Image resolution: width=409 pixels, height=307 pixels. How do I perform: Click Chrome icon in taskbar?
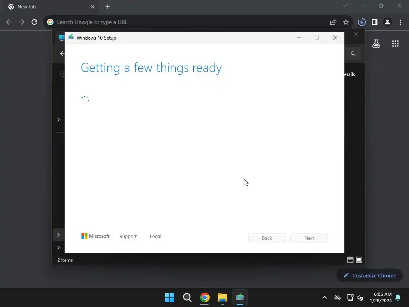click(x=205, y=297)
